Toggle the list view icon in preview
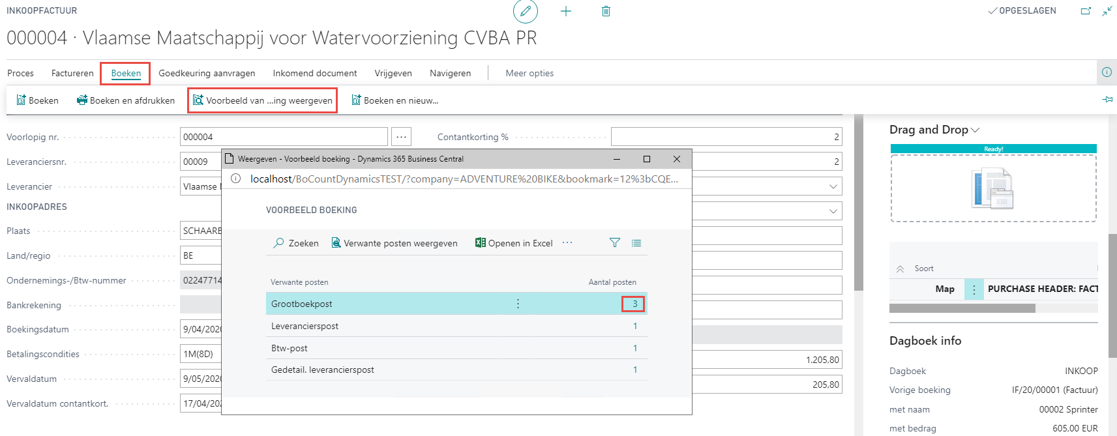 point(636,242)
